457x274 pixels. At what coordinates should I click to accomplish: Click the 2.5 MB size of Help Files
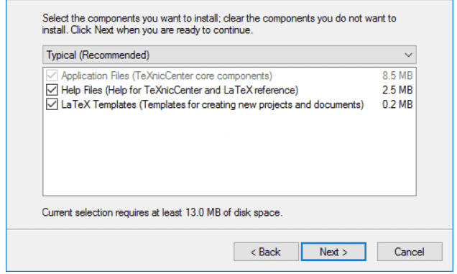397,90
